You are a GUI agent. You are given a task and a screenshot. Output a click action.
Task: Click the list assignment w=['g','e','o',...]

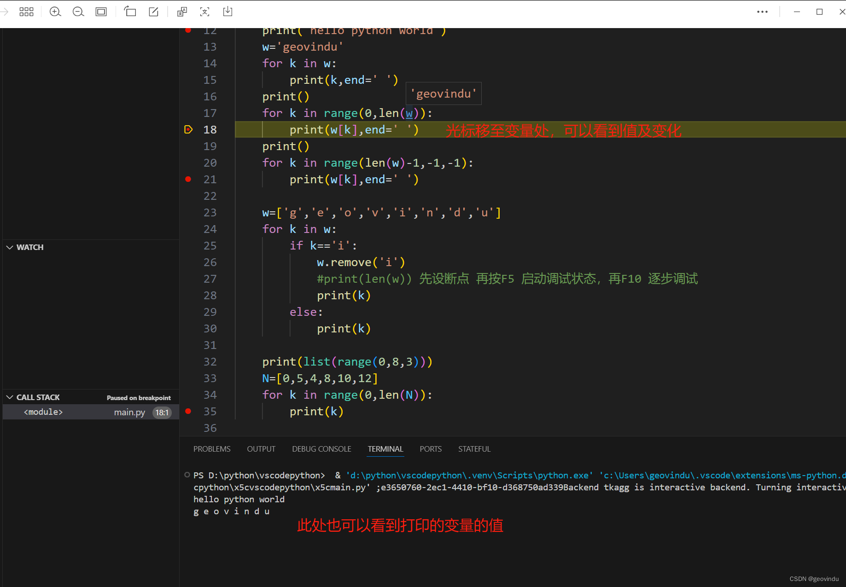[382, 213]
